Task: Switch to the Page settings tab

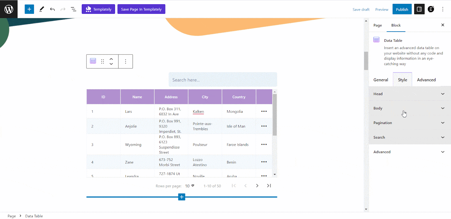Action: 377,25
